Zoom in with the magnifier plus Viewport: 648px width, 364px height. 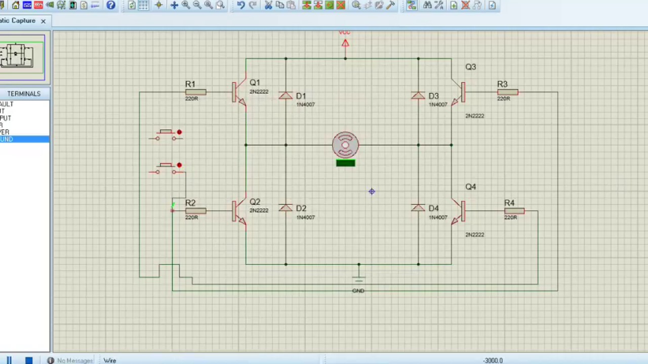(x=186, y=5)
